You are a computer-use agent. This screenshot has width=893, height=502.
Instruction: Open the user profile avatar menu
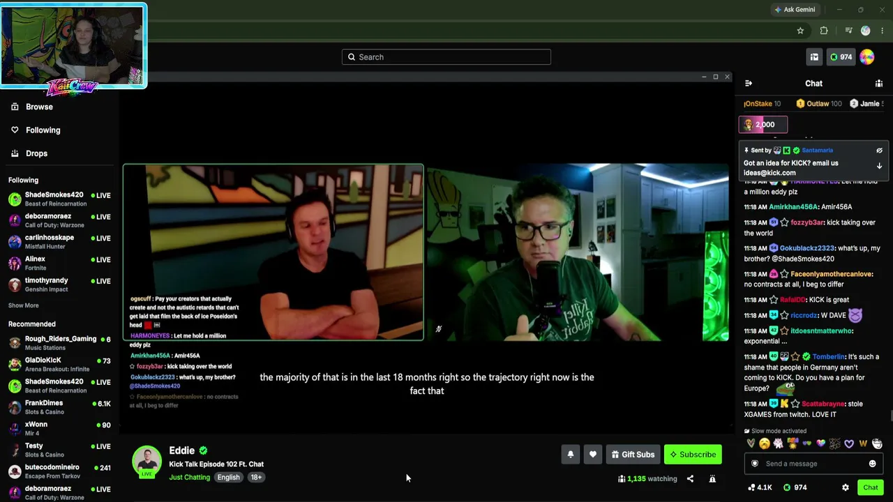[867, 57]
